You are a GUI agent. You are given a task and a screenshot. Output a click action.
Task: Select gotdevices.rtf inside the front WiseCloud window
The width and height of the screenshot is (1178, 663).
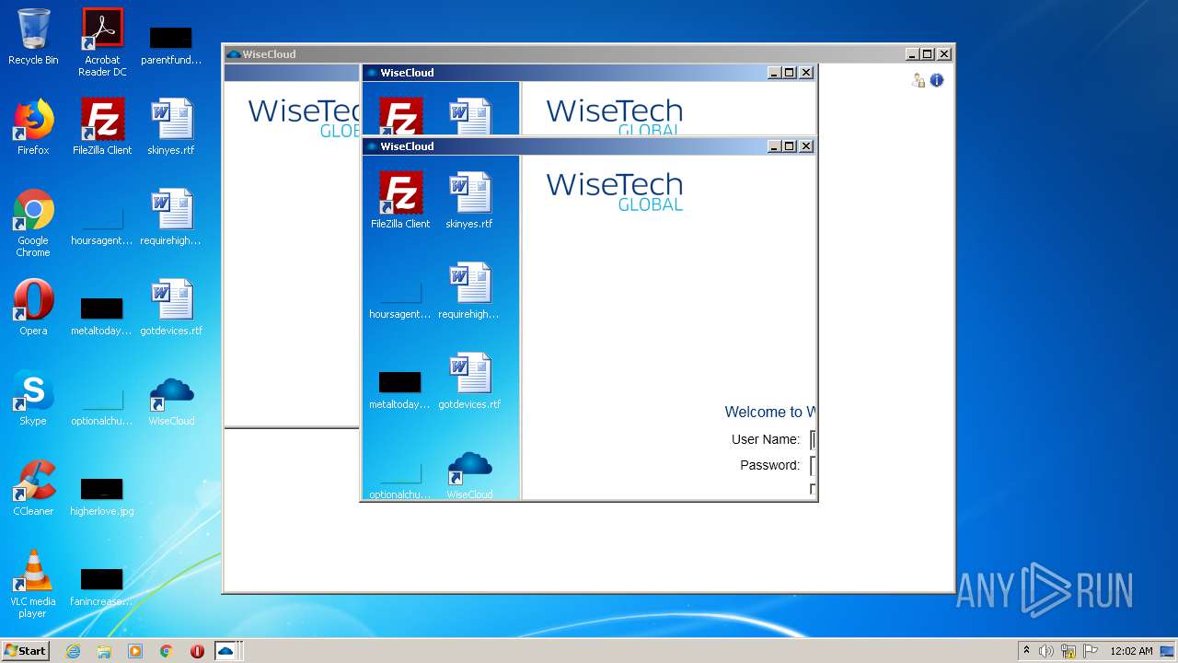pyautogui.click(x=469, y=381)
